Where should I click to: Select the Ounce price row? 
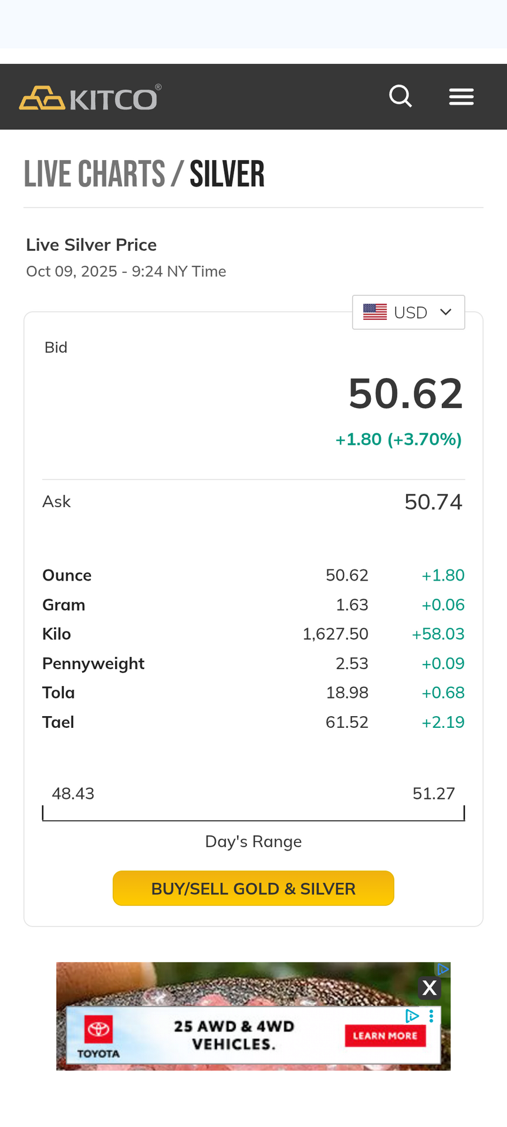253,575
